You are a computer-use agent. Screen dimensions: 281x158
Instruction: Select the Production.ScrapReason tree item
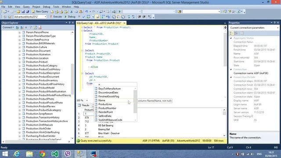[x=39, y=114]
